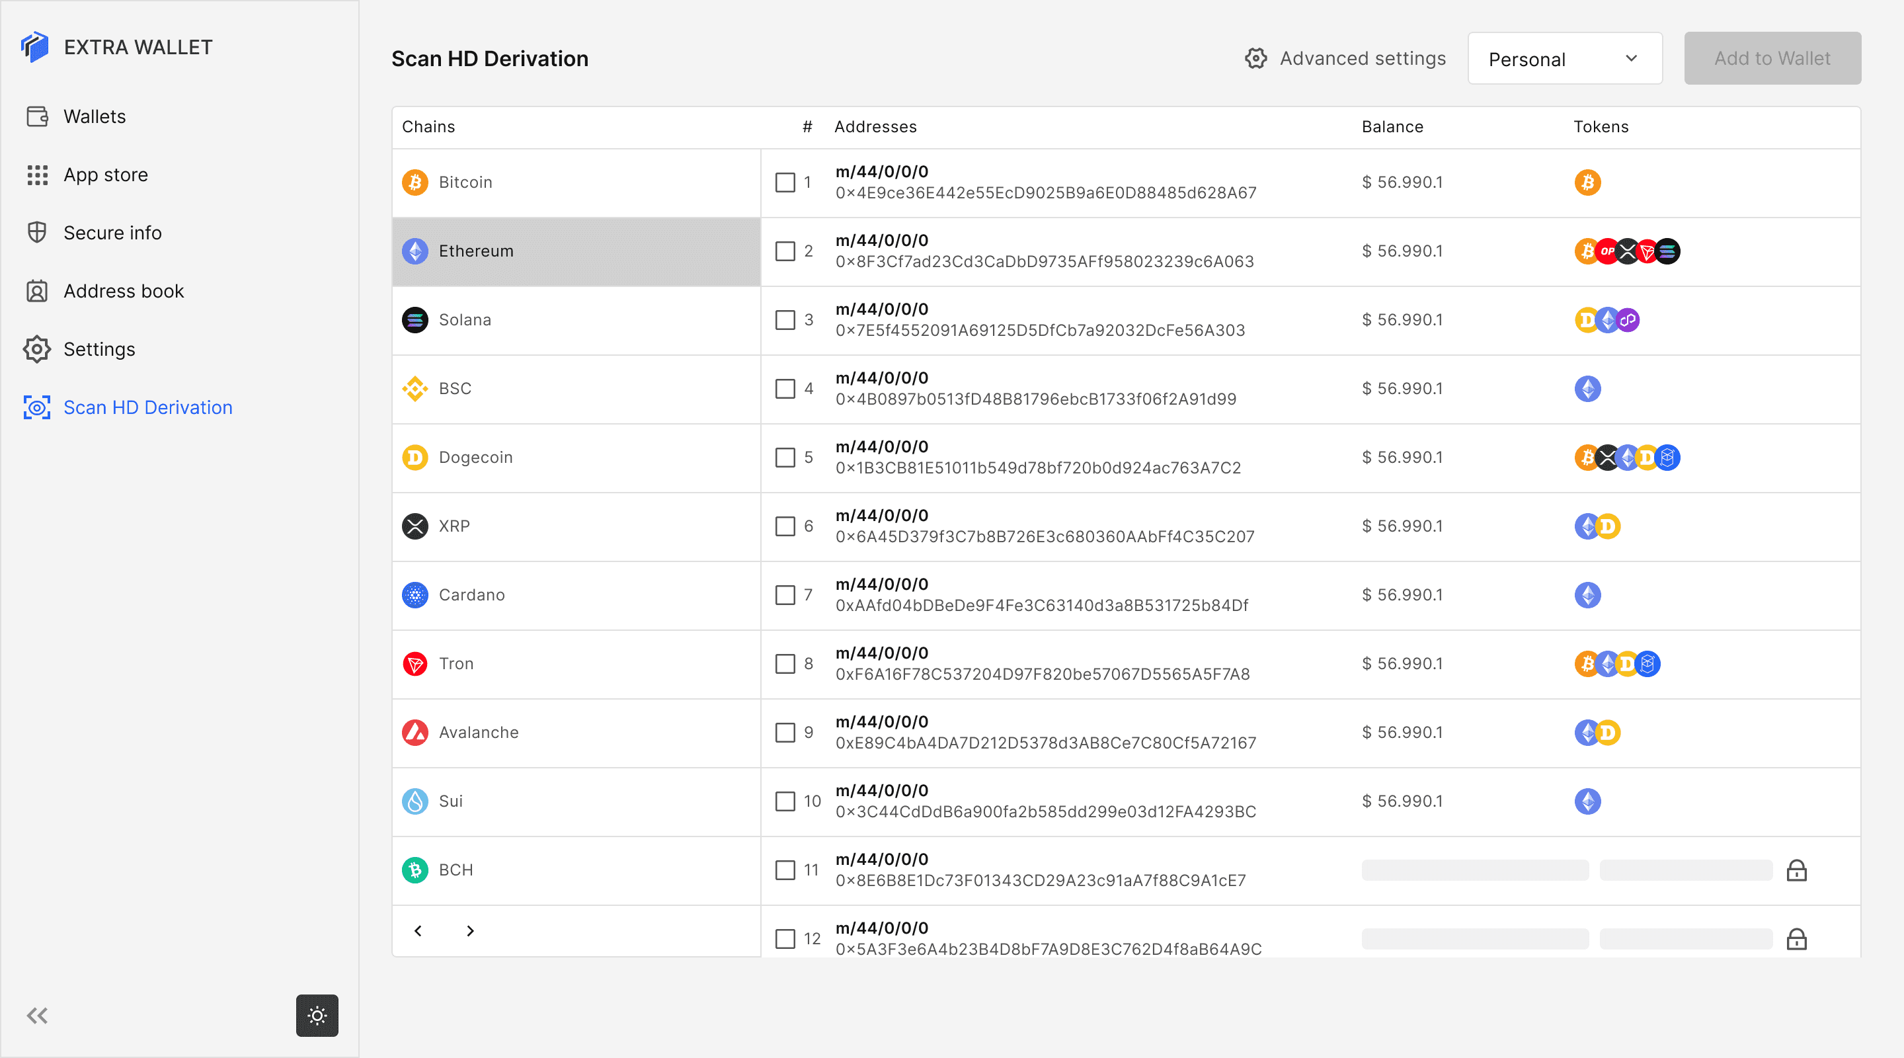
Task: Select the Dogecoin chain icon
Action: (x=415, y=458)
